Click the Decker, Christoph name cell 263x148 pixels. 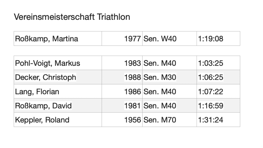pyautogui.click(x=58, y=77)
